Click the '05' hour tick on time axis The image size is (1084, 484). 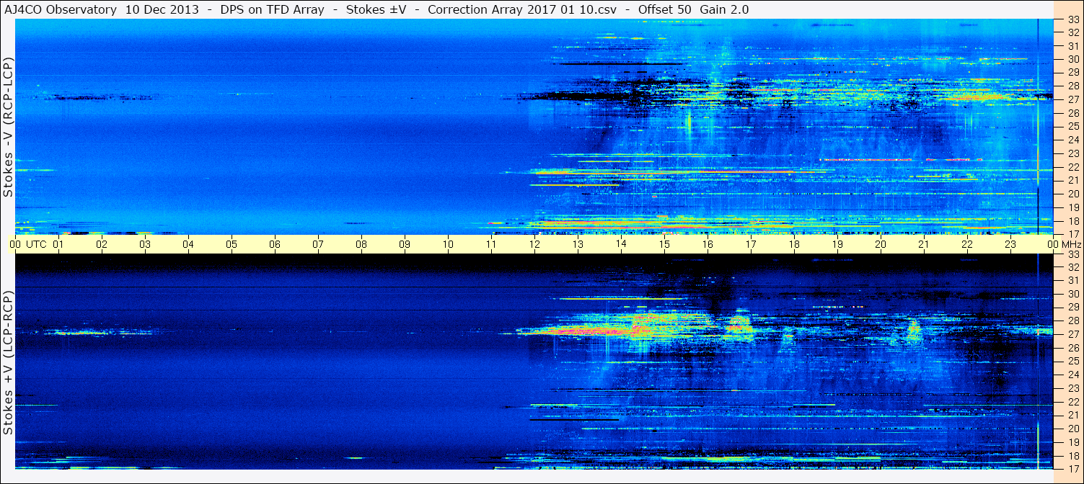pos(232,244)
